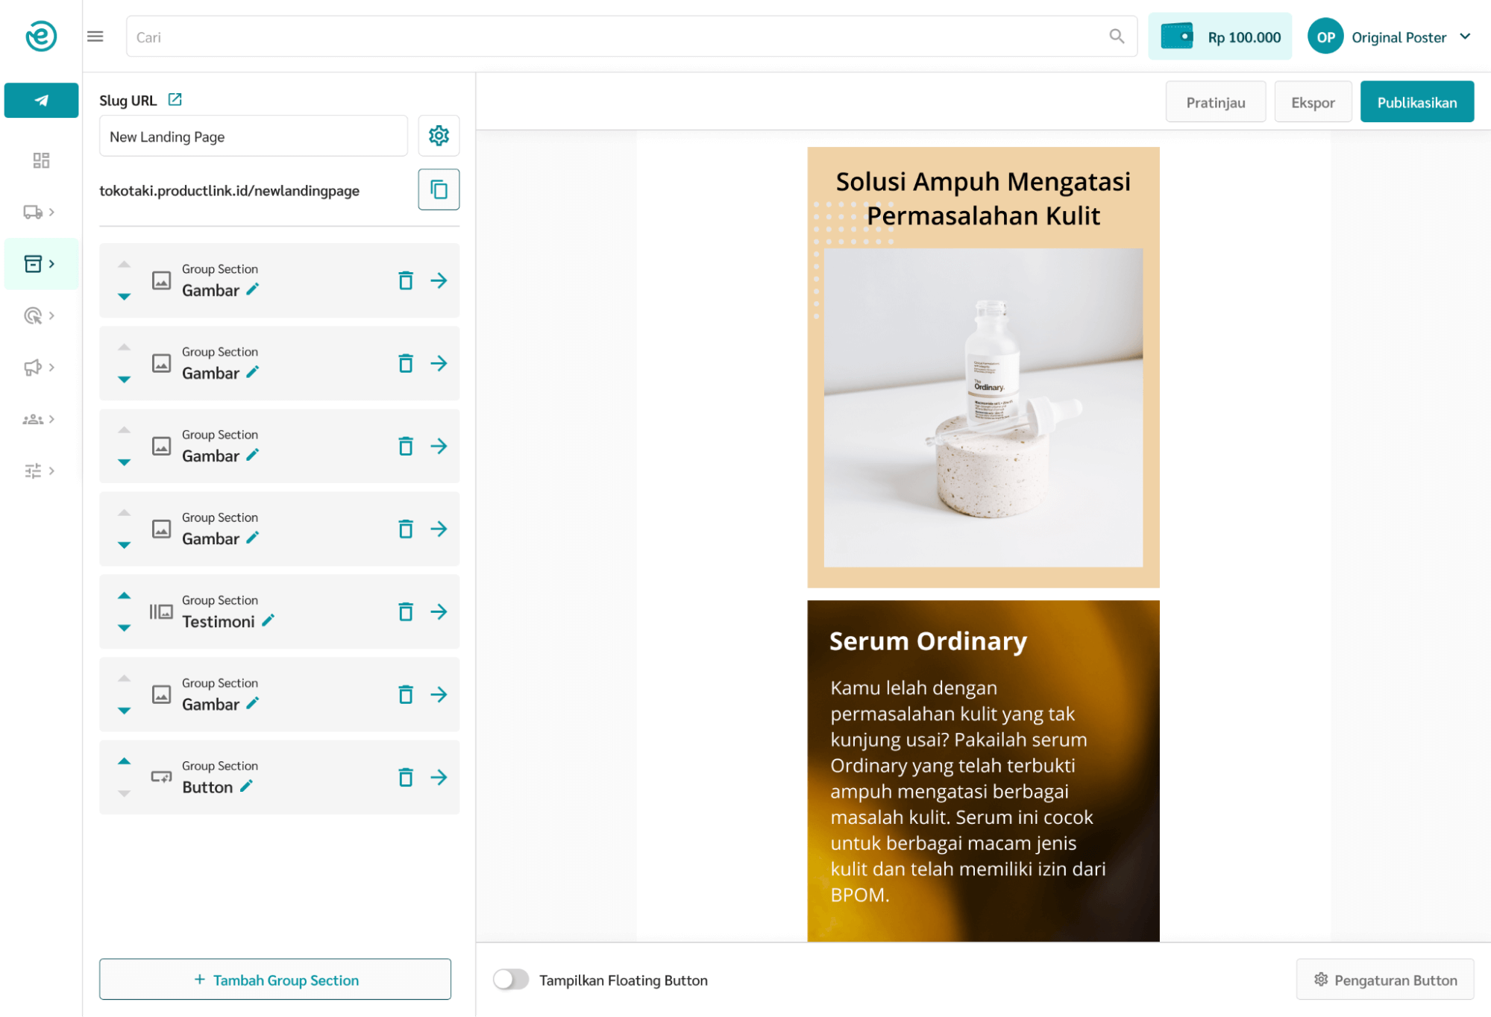This screenshot has height=1017, width=1491.
Task: Click the Ekspor button
Action: click(1313, 101)
